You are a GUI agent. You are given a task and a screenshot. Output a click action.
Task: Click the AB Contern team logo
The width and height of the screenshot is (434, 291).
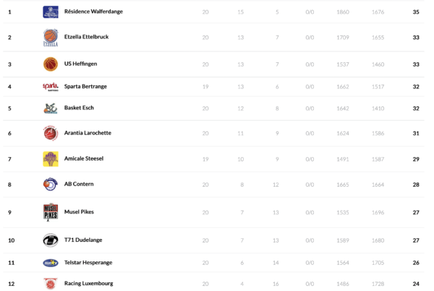51,185
